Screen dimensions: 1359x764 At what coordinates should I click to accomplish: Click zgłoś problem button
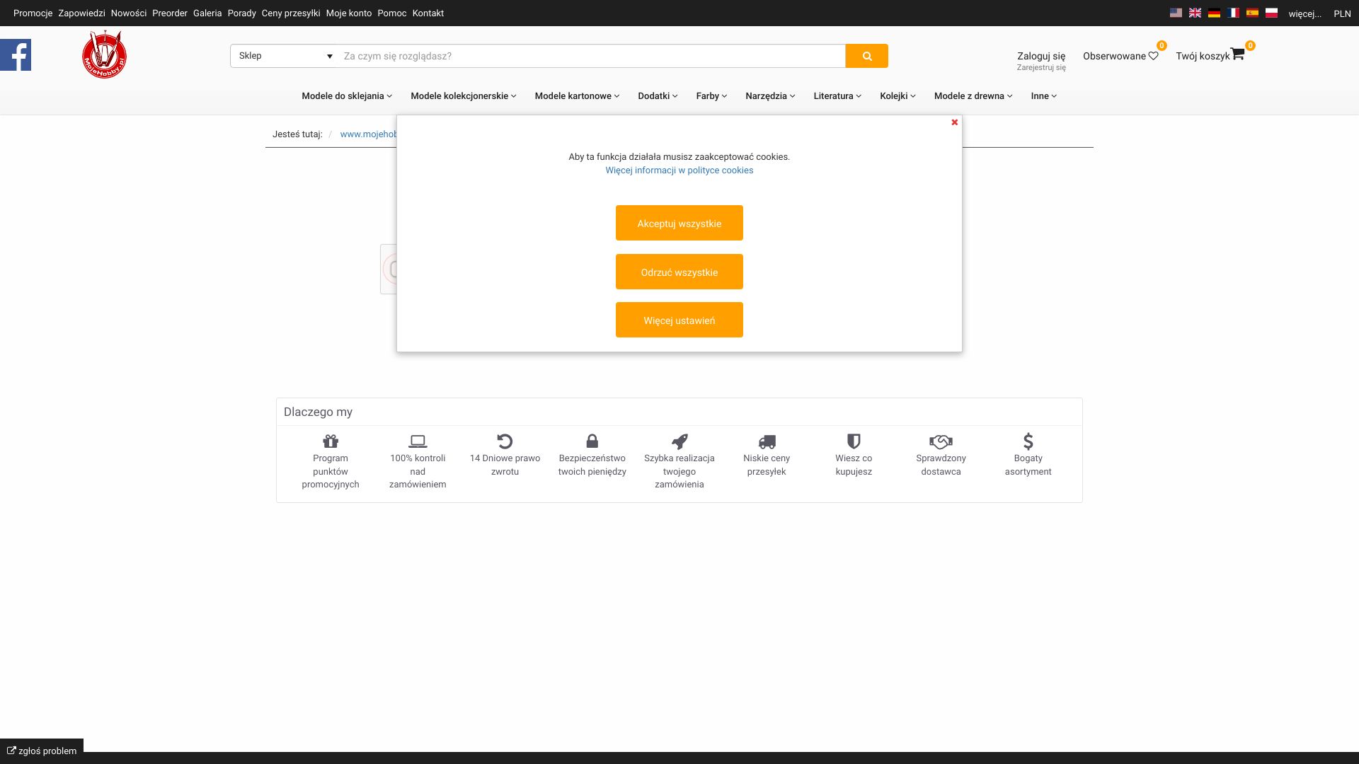(x=42, y=751)
